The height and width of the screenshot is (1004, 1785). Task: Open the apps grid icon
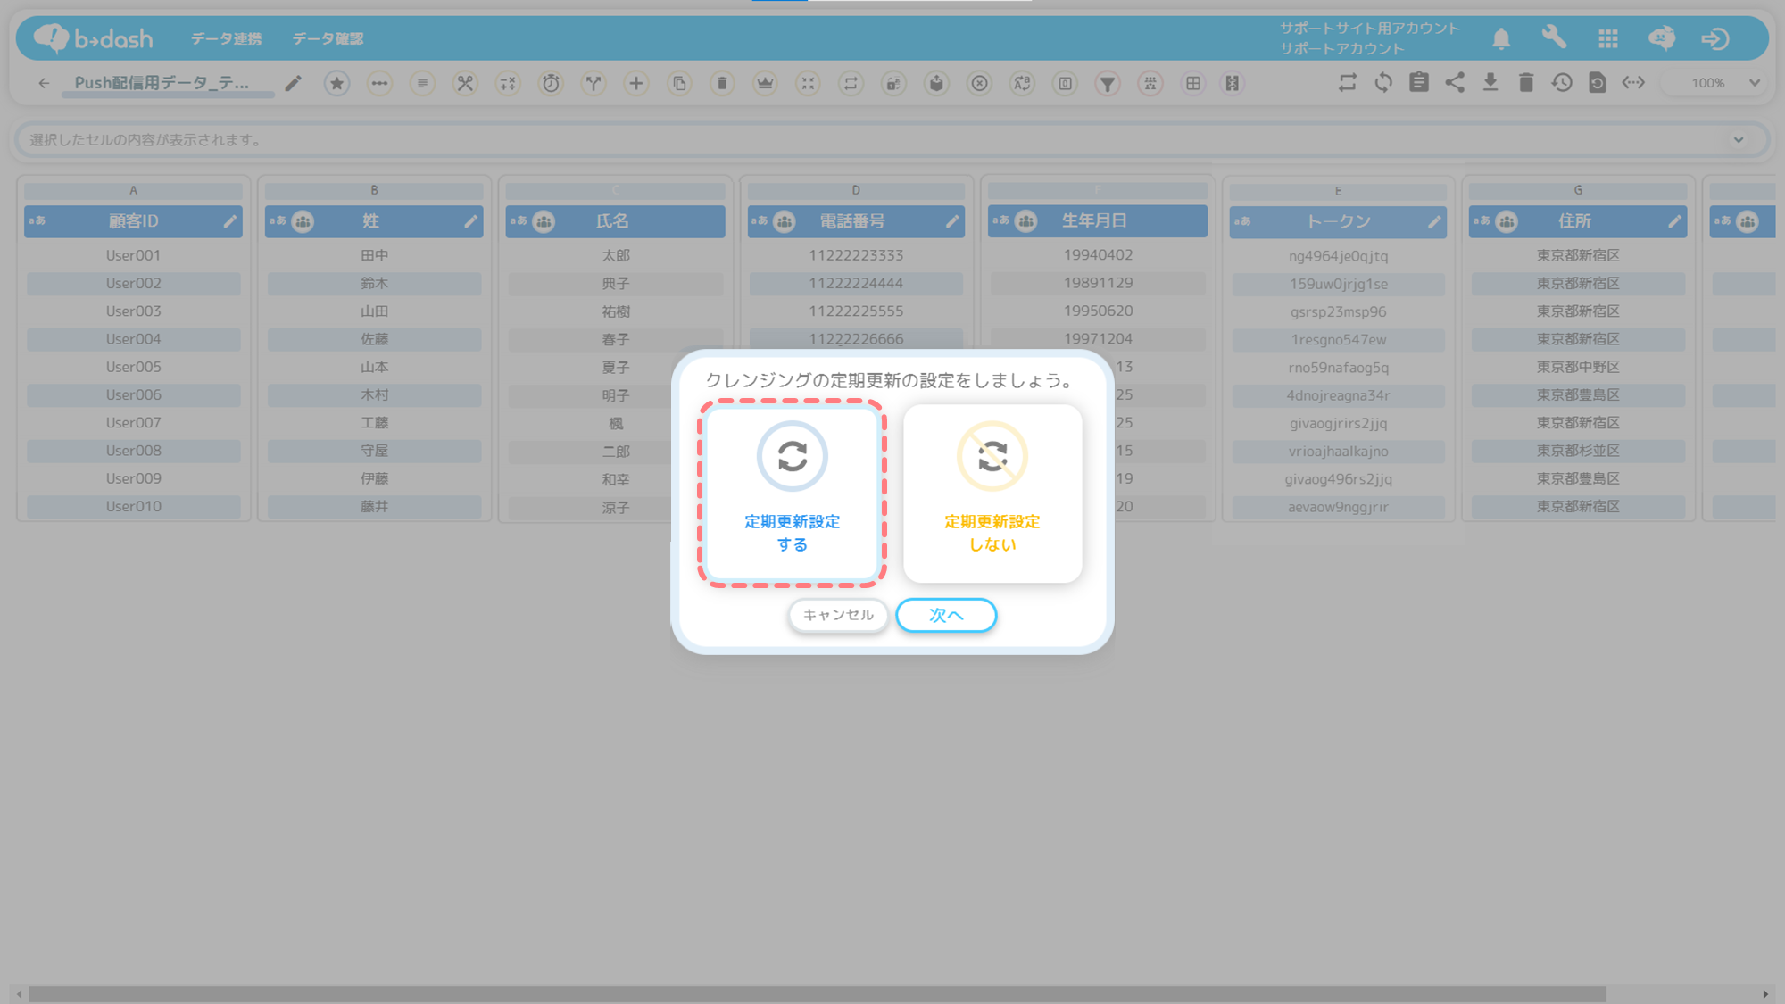[x=1607, y=38]
